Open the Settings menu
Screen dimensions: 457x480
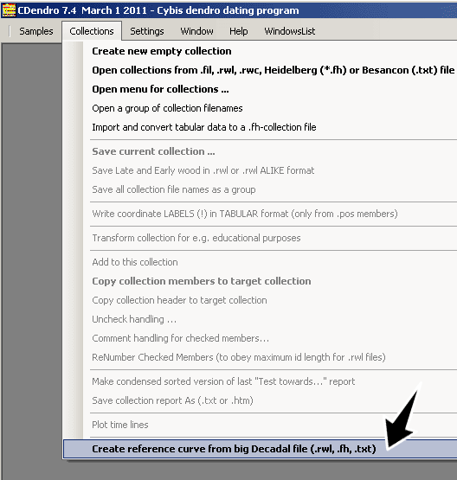tap(147, 31)
